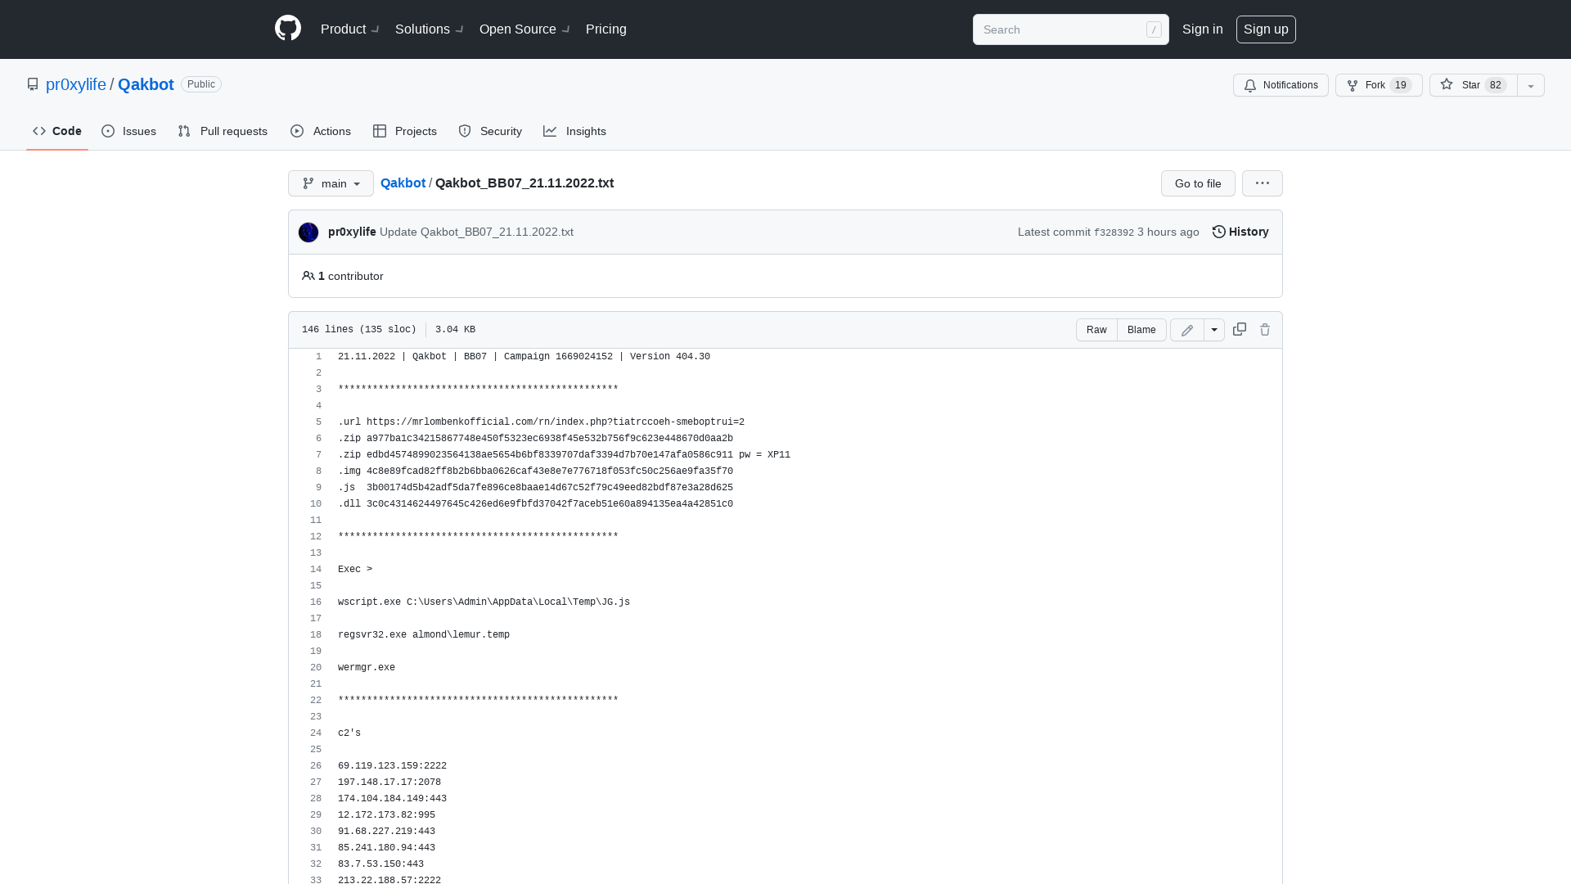
Task: Open the more options ellipsis menu
Action: [x=1262, y=183]
